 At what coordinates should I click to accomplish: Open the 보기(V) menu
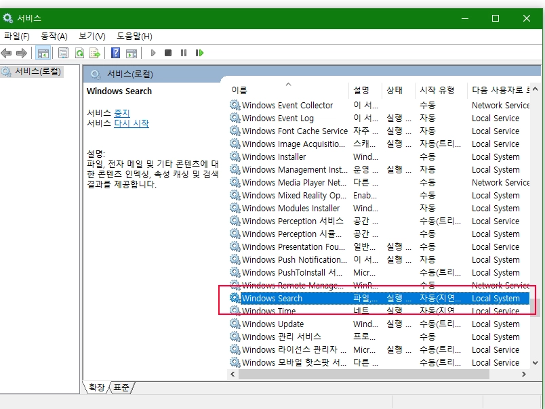pos(92,36)
